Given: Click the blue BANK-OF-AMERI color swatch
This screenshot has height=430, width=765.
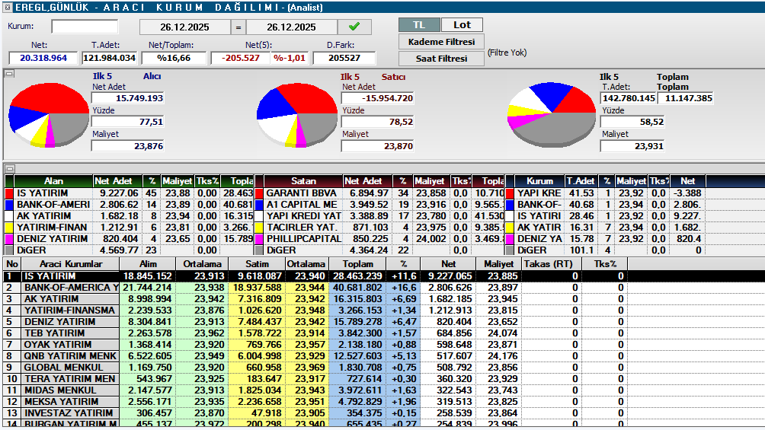Looking at the screenshot, I should point(9,205).
